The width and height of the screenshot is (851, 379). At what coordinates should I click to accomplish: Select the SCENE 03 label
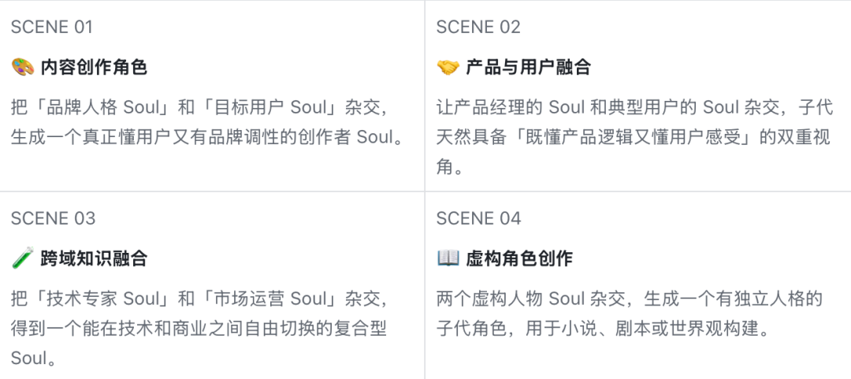coord(54,217)
